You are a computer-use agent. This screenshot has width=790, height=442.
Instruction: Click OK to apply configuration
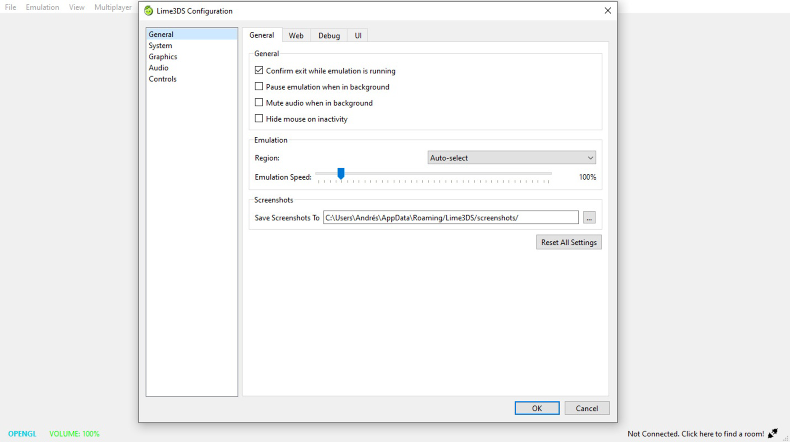tap(537, 408)
